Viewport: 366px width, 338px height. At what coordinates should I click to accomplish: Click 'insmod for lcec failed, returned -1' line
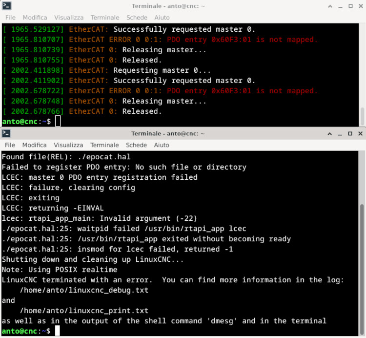(118, 249)
